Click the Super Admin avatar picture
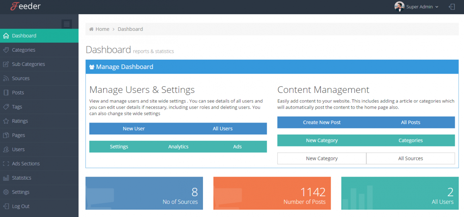The image size is (464, 217). pyautogui.click(x=399, y=7)
